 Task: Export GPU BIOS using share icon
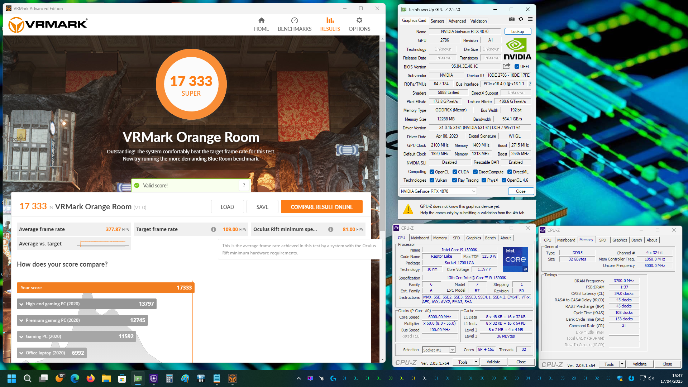pyautogui.click(x=506, y=66)
